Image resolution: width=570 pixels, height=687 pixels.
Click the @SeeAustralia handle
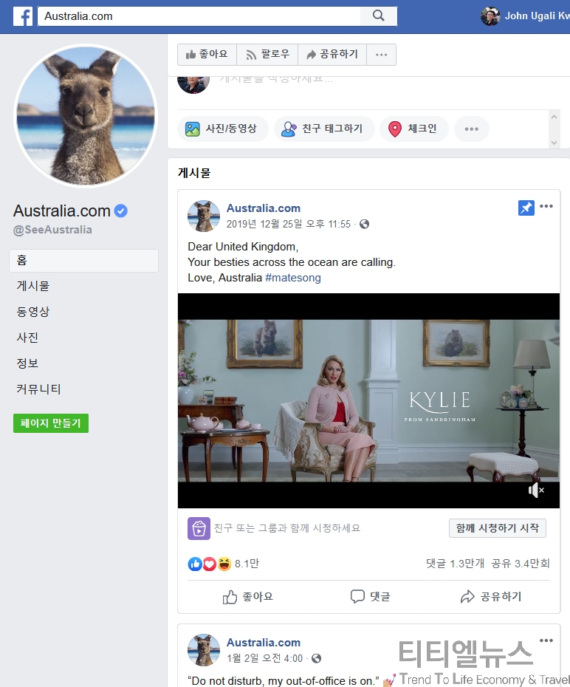pyautogui.click(x=52, y=230)
